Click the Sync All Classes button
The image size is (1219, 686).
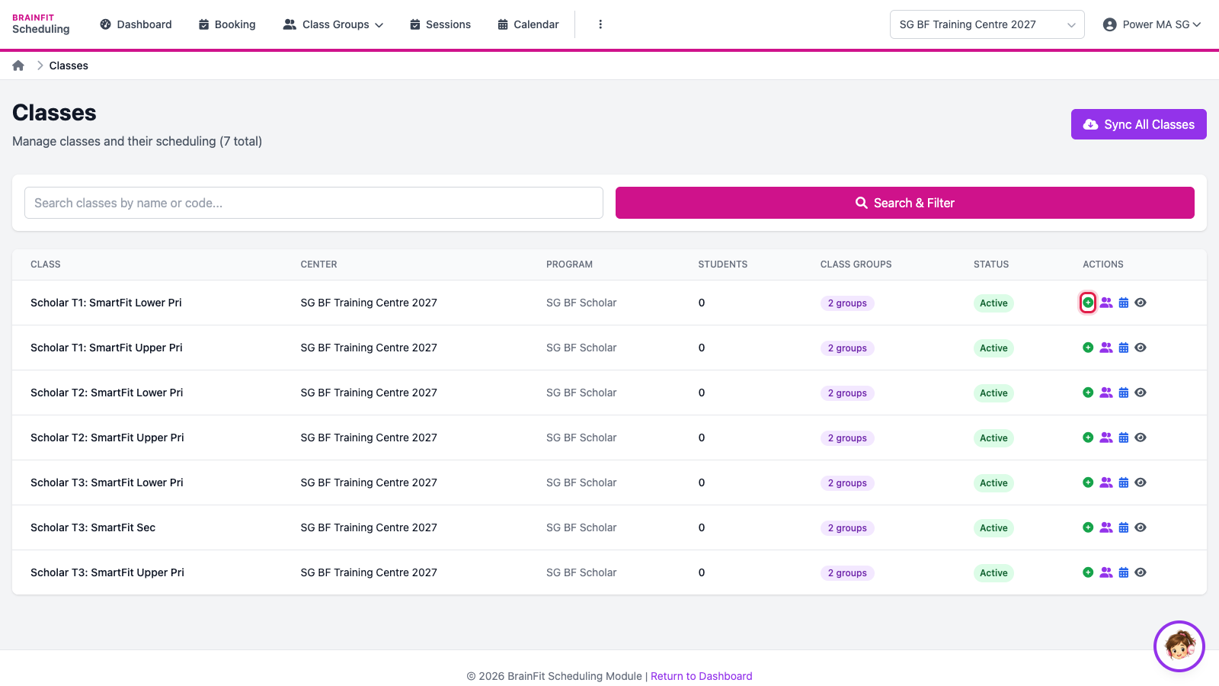(1138, 124)
